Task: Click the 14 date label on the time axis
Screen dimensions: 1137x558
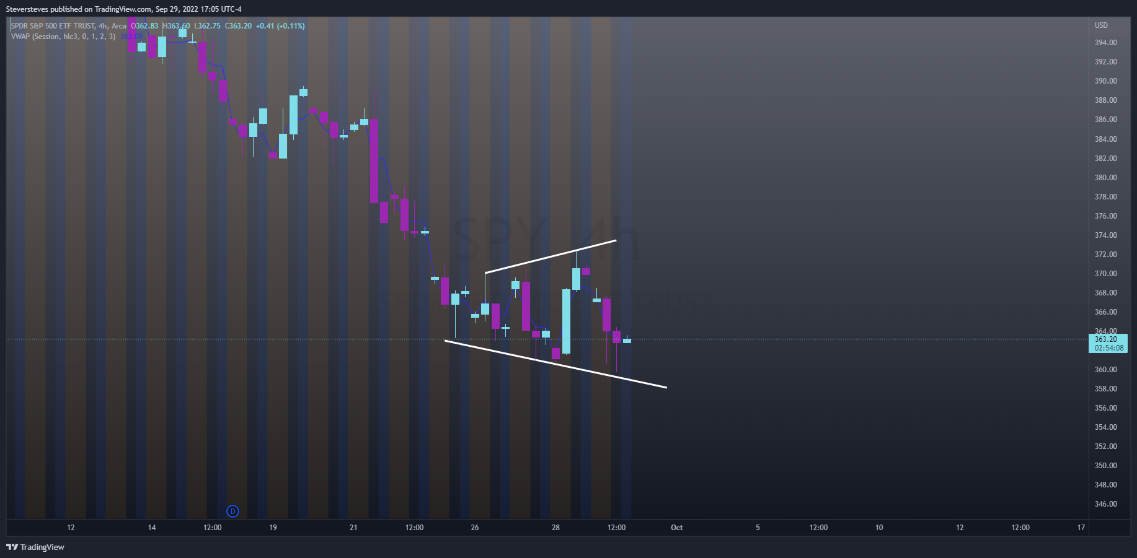Action: point(152,528)
